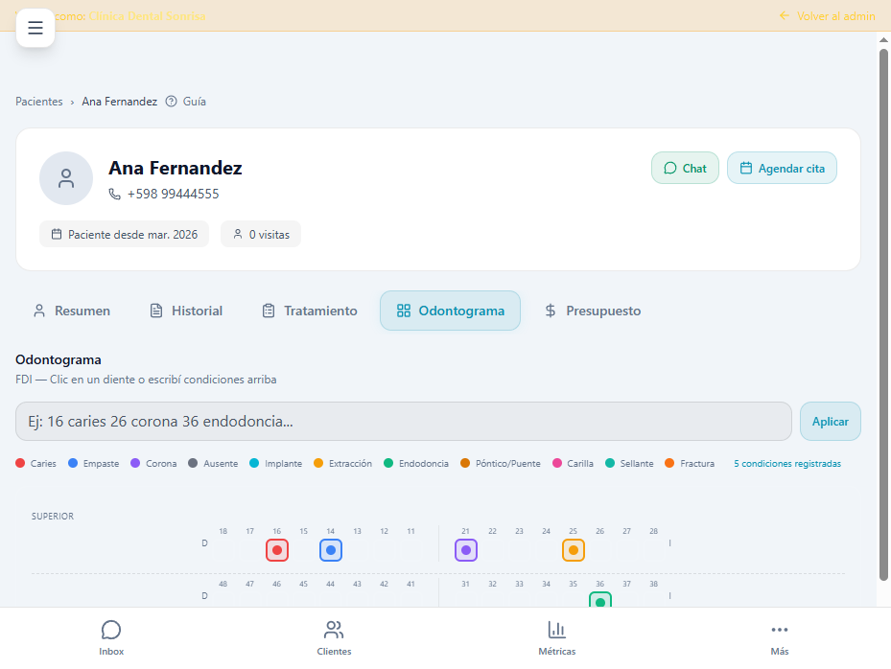This screenshot has width=891, height=669.
Task: Click Aplicar to apply dental conditions
Action: point(830,421)
